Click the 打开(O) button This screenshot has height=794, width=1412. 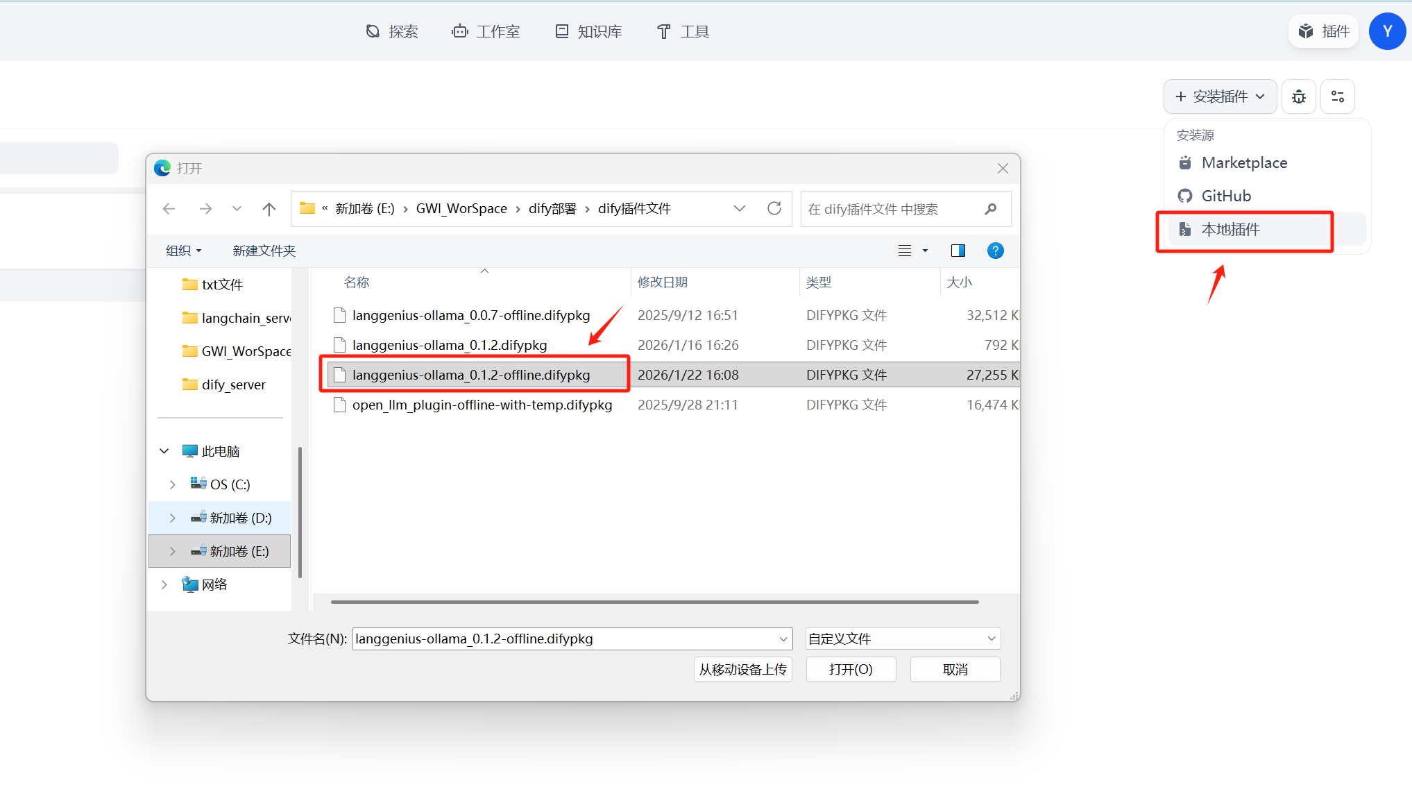pos(851,669)
